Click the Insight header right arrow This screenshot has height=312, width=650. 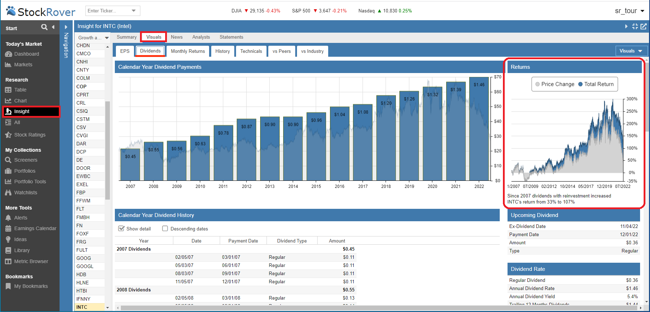click(x=626, y=26)
